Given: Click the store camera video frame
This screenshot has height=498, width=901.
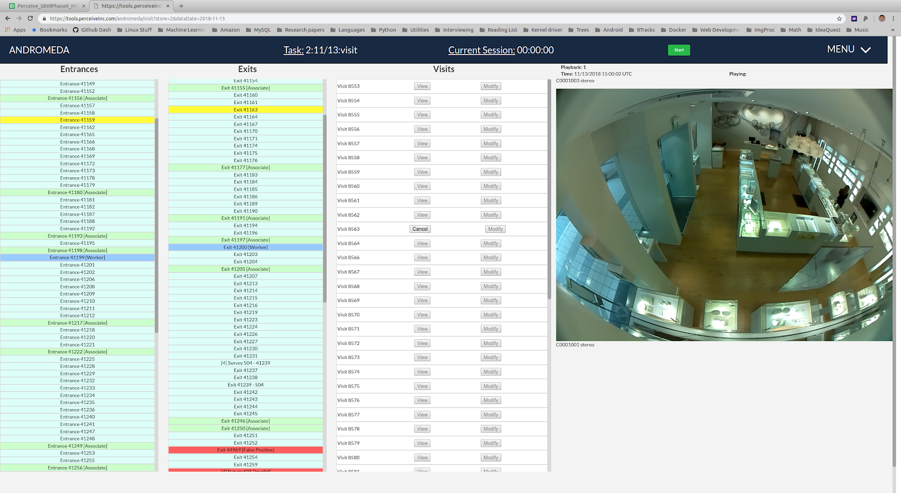Looking at the screenshot, I should (x=724, y=214).
